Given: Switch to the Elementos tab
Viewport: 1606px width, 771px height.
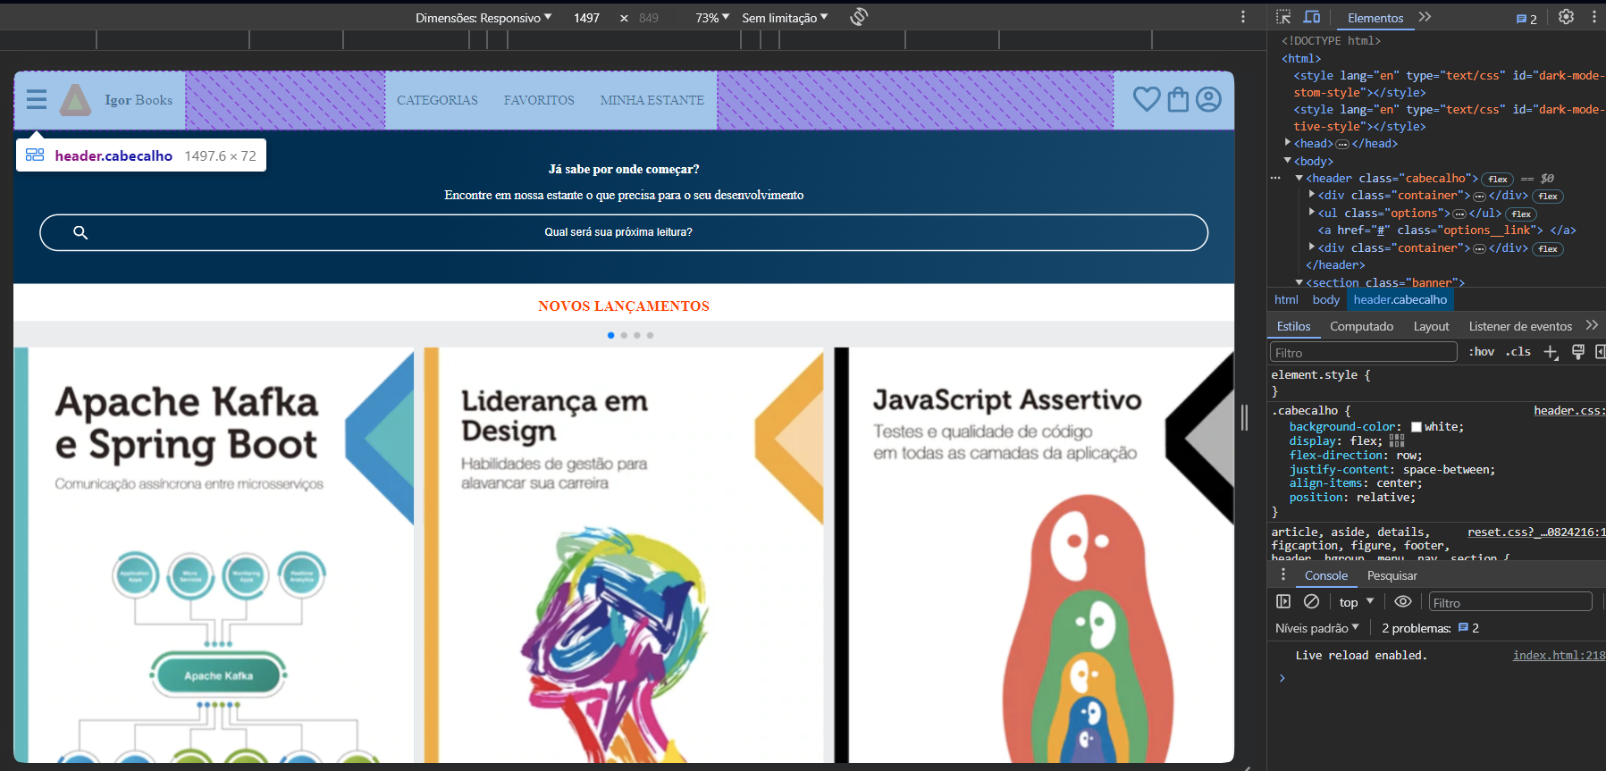Looking at the screenshot, I should [1375, 18].
